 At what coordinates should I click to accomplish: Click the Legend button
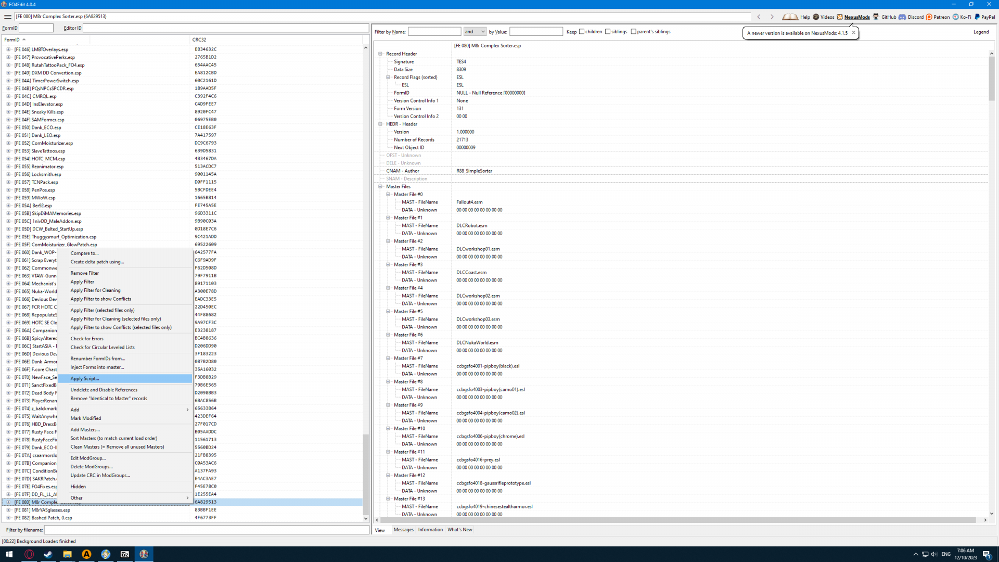pos(981,32)
